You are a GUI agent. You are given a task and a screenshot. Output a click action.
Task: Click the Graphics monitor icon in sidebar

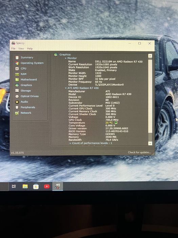(17, 85)
